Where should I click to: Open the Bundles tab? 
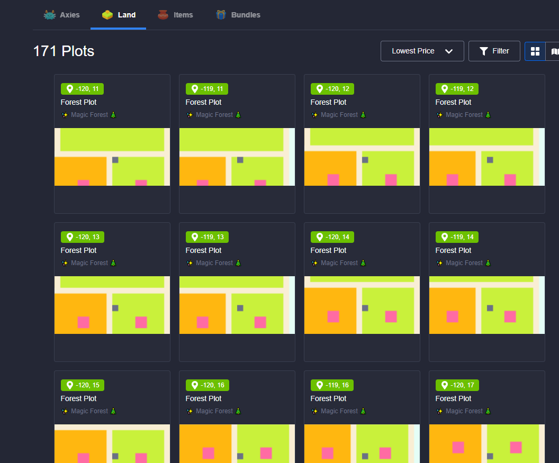[238, 15]
